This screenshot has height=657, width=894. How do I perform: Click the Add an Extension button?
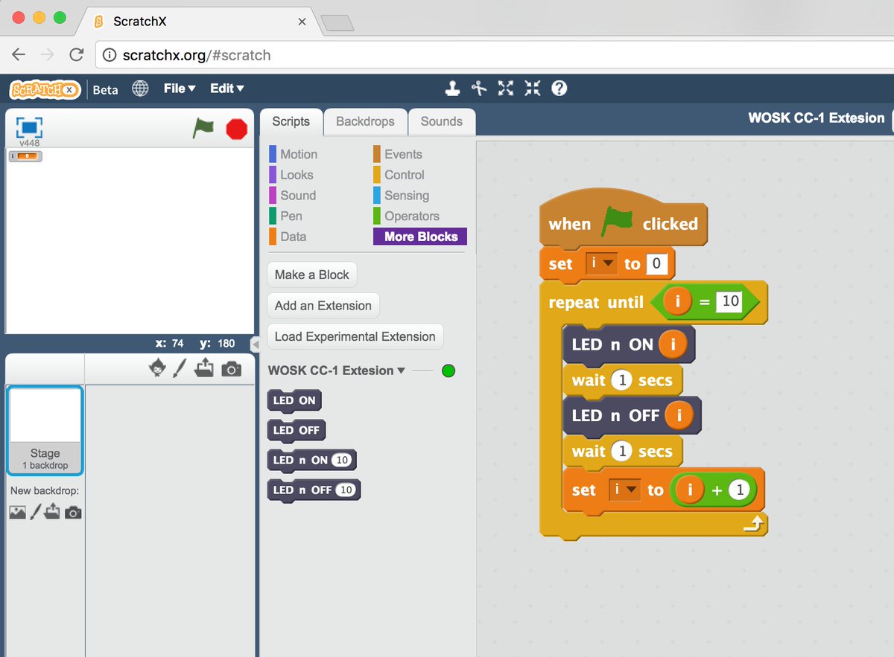pos(323,306)
